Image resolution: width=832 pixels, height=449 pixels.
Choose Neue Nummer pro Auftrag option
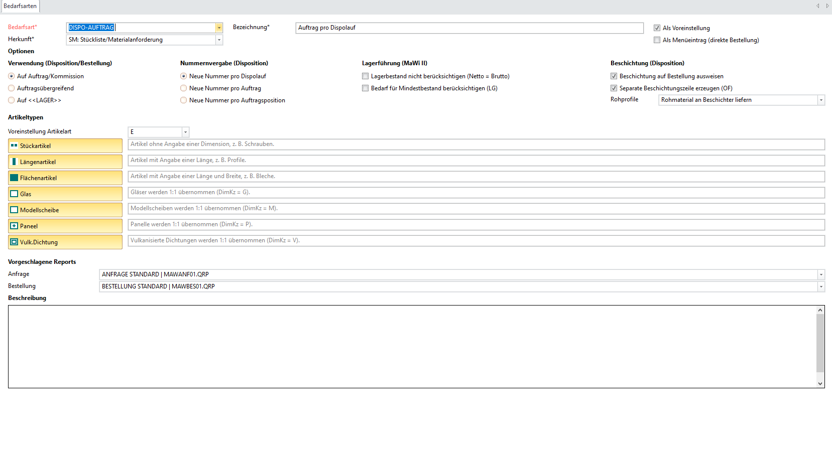click(x=184, y=88)
